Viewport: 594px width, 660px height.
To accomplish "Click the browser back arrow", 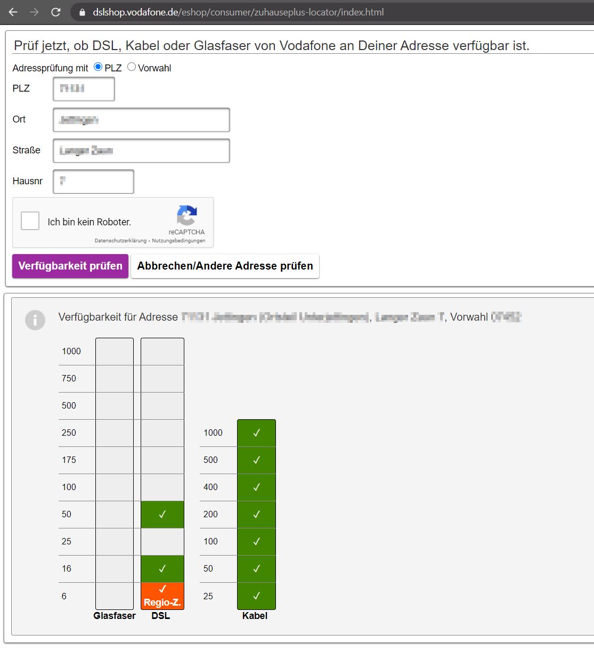I will [13, 12].
